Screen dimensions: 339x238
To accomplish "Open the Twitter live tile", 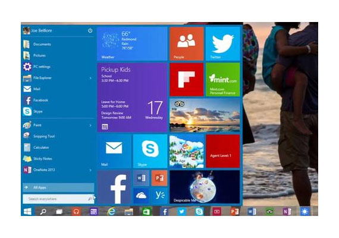I will [x=222, y=43].
